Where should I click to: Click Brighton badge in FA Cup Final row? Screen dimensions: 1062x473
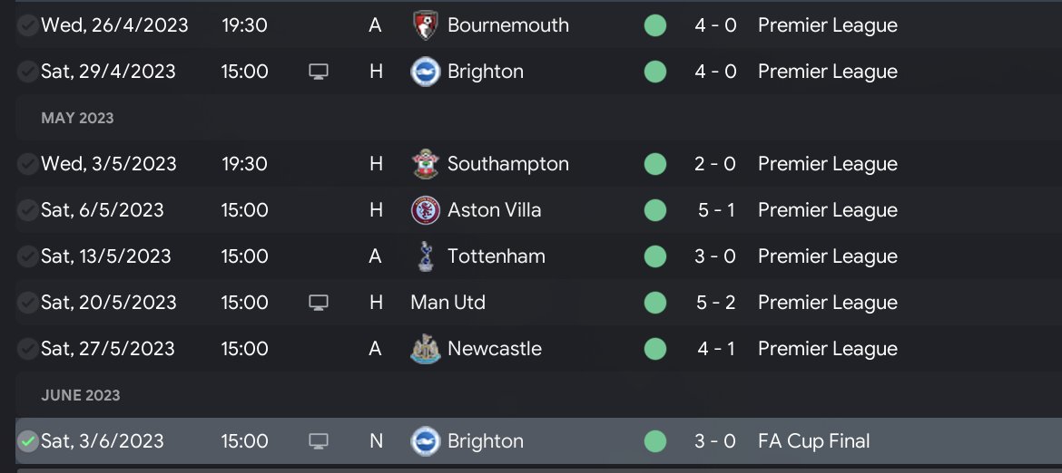pyautogui.click(x=422, y=441)
